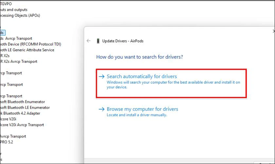This screenshot has width=275, height=164.
Task: Click the 'Locate and install a driver manually.' text
Action: coord(137,115)
